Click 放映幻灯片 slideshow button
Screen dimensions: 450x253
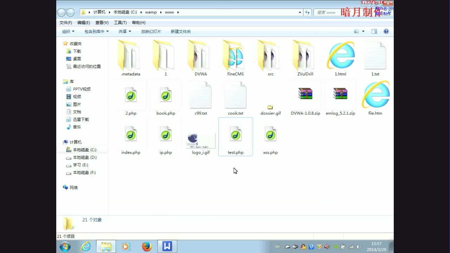pos(151,31)
